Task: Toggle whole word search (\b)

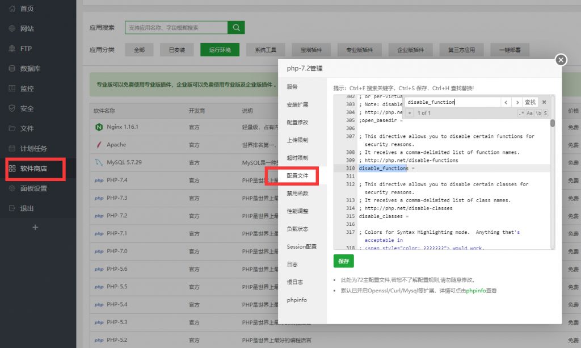Action: [538, 114]
